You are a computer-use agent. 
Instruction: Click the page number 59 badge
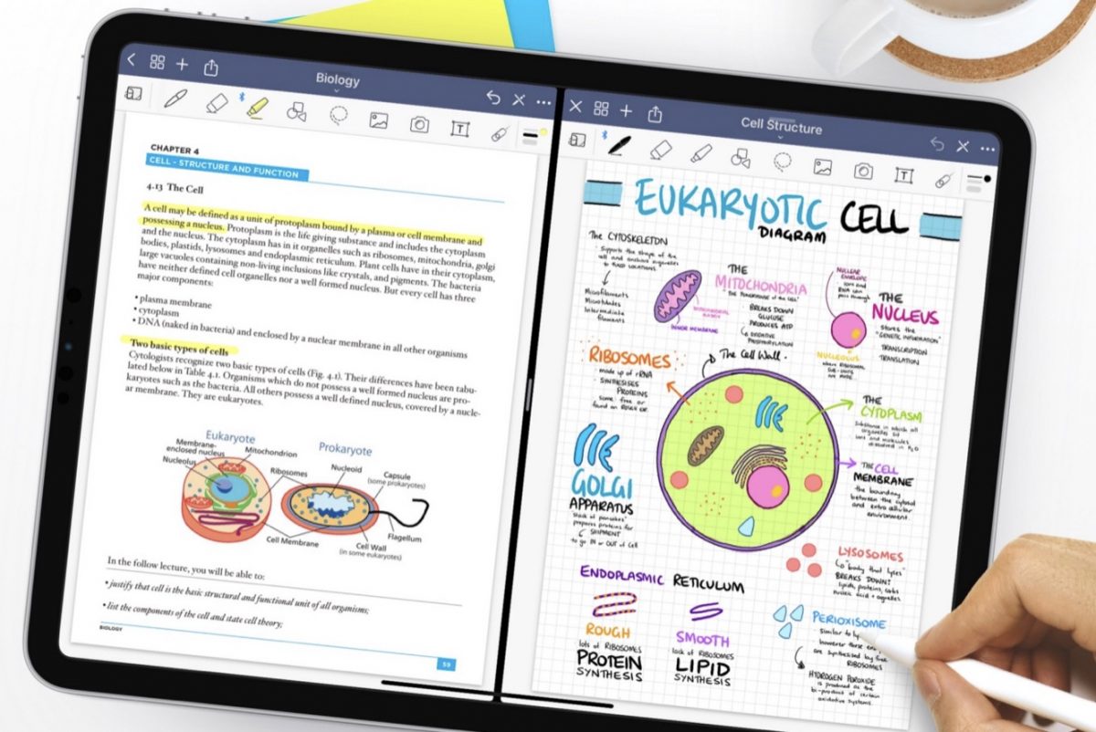(x=446, y=664)
